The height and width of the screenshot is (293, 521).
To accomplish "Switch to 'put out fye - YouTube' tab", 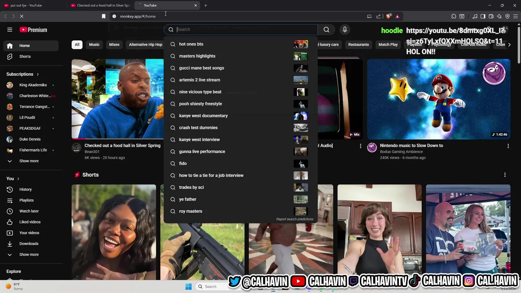I will [x=33, y=5].
